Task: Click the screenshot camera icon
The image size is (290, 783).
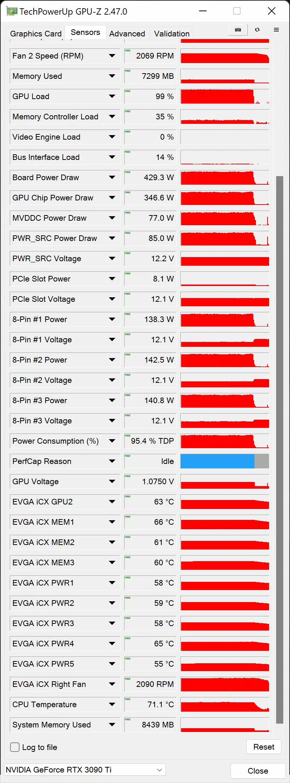Action: tap(238, 30)
